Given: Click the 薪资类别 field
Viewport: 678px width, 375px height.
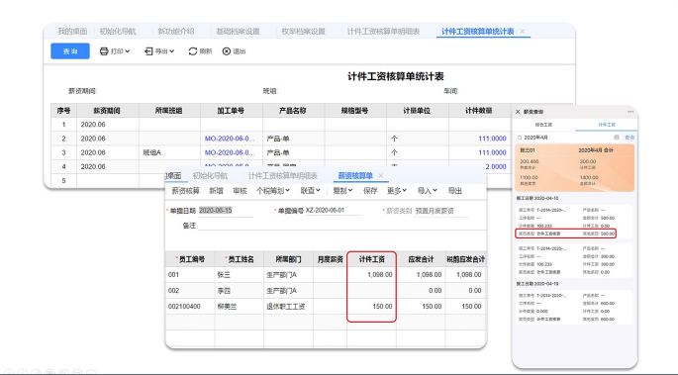Looking at the screenshot, I should [x=441, y=211].
